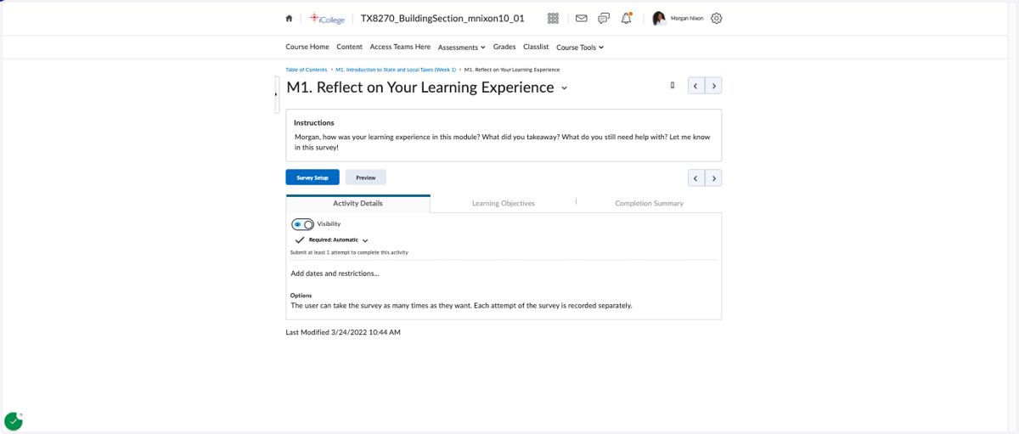Open the Required: Automatic dropdown
This screenshot has height=434, width=1019.
[338, 240]
